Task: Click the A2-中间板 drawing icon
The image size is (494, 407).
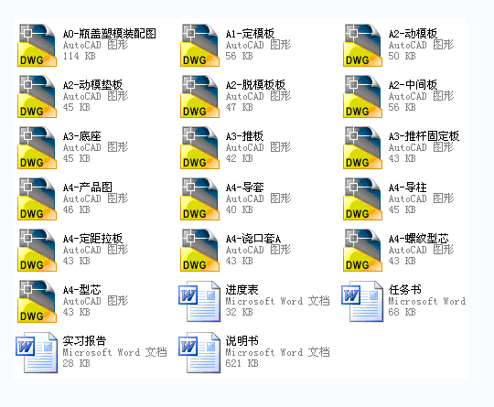Action: point(362,96)
